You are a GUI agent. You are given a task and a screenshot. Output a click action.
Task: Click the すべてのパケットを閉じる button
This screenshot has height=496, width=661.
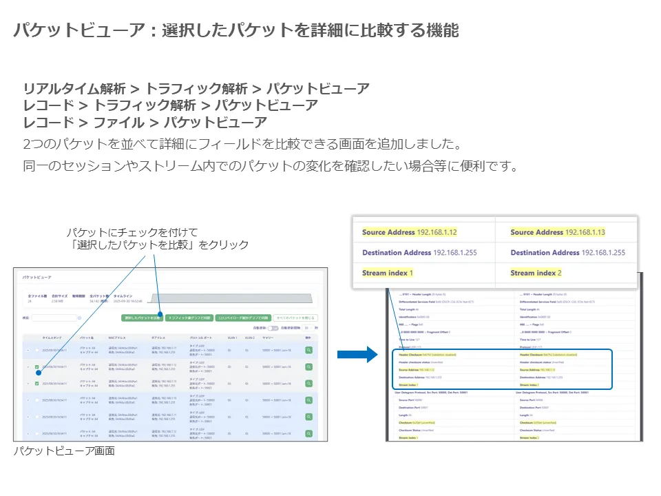click(295, 318)
